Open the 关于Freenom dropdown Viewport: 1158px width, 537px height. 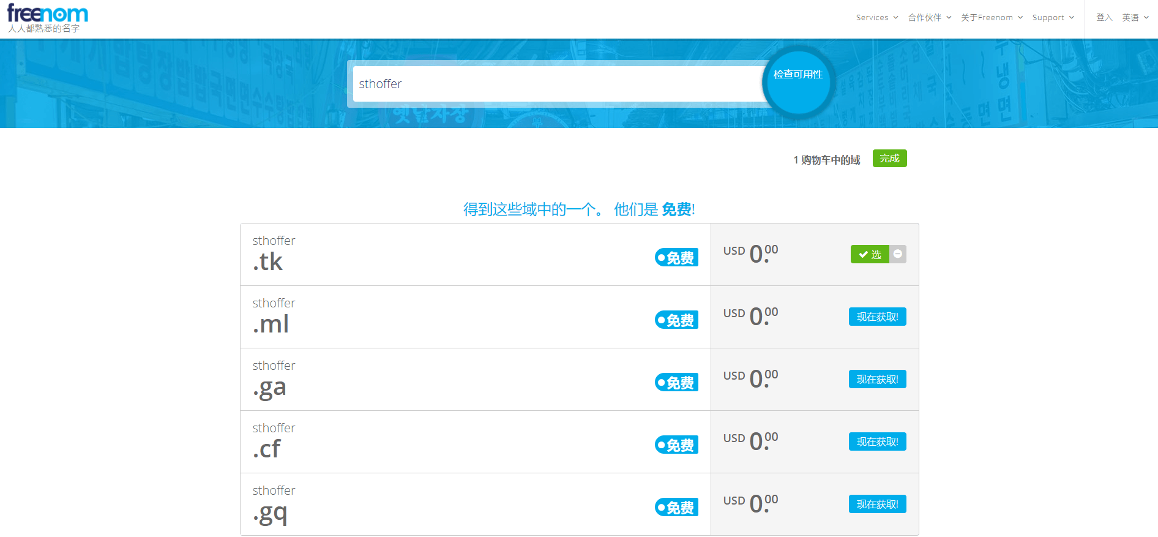992,18
